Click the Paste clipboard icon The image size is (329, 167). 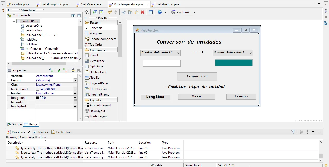point(136,12)
